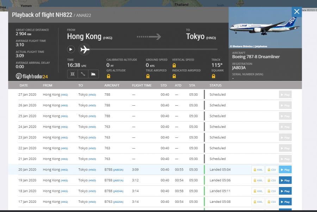The width and height of the screenshot is (317, 212).
Task: Open the Boeing 787 aircraft photo
Action: click(265, 28)
